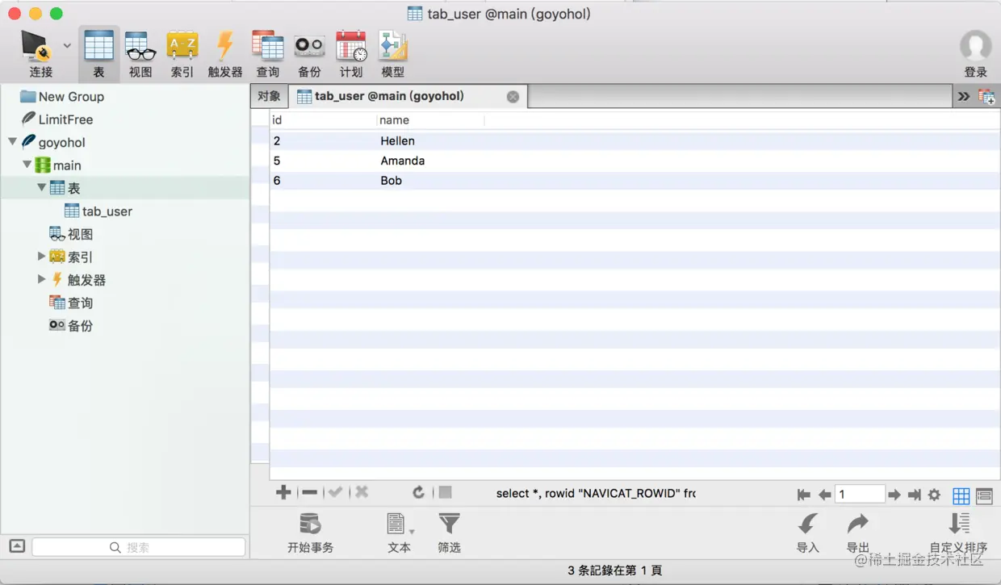The height and width of the screenshot is (585, 1001).
Task: Click the stop square icon
Action: [445, 492]
